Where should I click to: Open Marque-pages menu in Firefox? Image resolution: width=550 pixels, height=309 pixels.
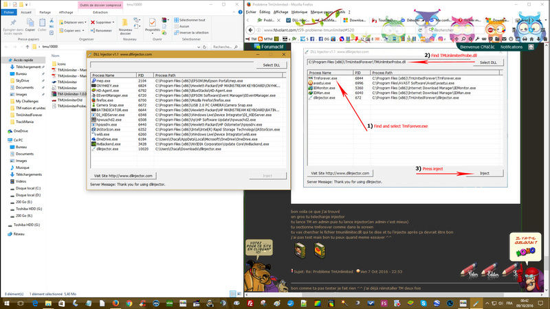point(321,12)
